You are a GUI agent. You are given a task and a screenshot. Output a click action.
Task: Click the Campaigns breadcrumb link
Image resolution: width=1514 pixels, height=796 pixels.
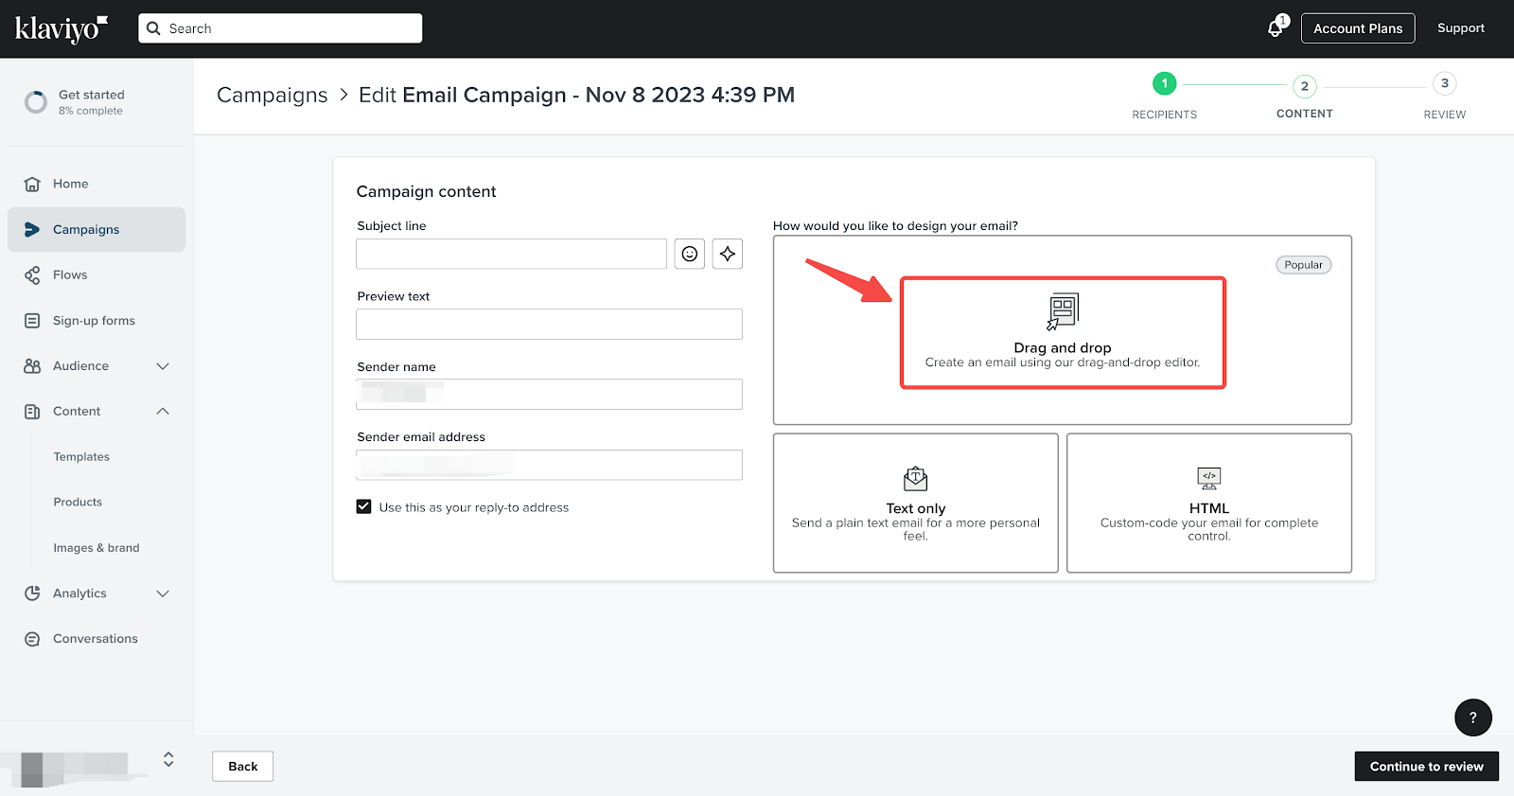[x=273, y=95]
